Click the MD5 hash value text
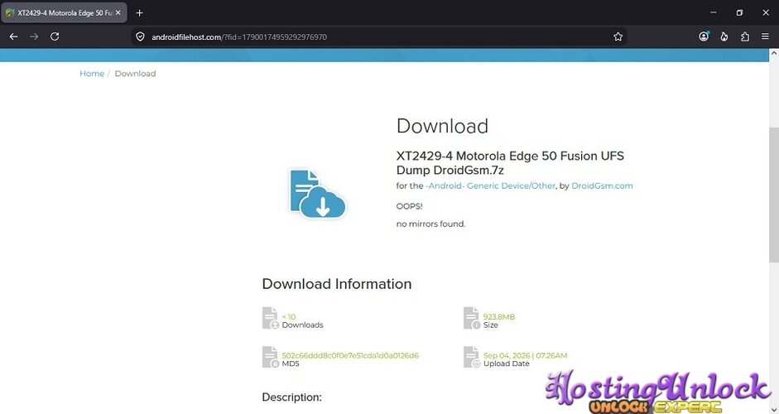This screenshot has width=779, height=414. (x=350, y=355)
